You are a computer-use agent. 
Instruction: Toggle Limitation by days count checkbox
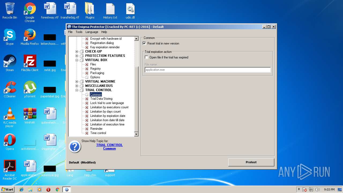[x=87, y=112]
